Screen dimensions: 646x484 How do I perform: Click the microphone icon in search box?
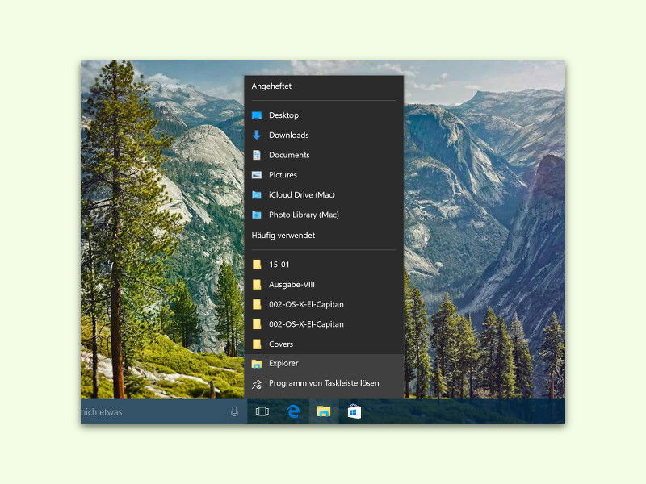234,411
